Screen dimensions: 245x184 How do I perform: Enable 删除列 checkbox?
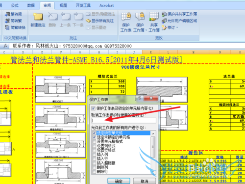click(x=94, y=167)
